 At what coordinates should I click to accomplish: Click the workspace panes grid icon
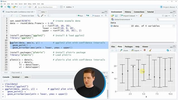(61, 7)
